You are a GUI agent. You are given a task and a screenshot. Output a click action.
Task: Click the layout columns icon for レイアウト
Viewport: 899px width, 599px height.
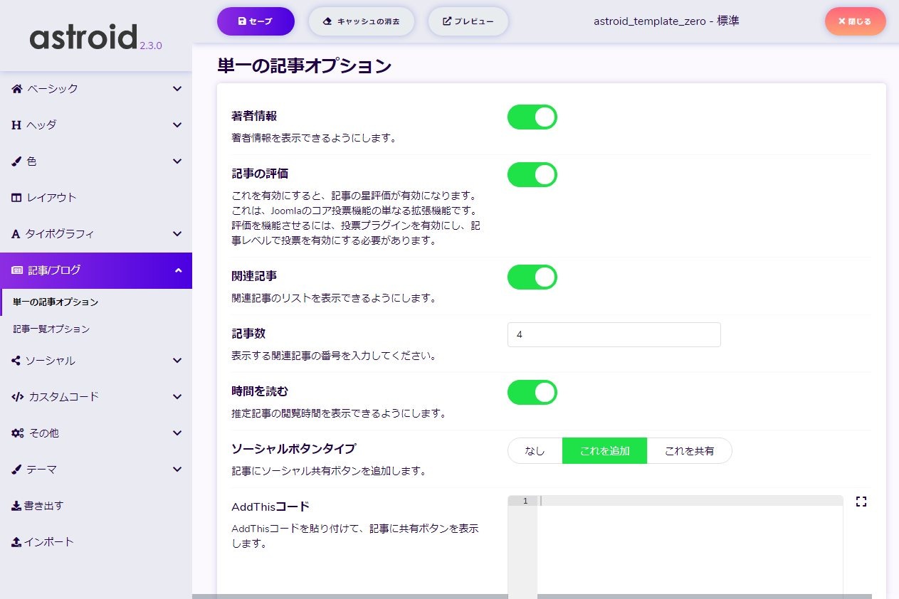click(17, 198)
